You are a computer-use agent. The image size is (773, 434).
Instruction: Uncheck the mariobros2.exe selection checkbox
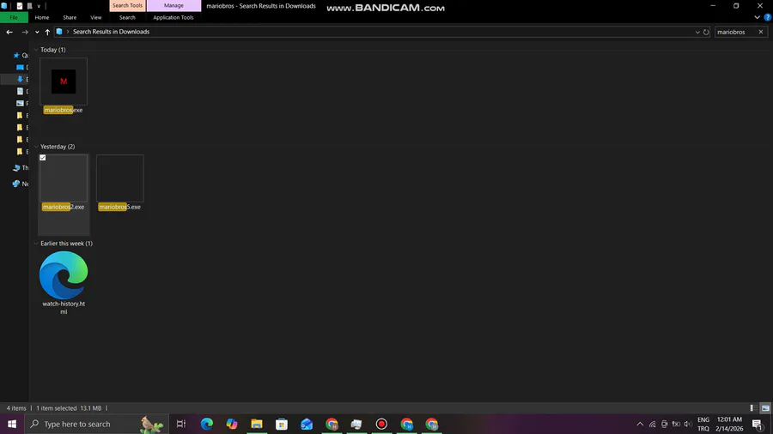(43, 158)
